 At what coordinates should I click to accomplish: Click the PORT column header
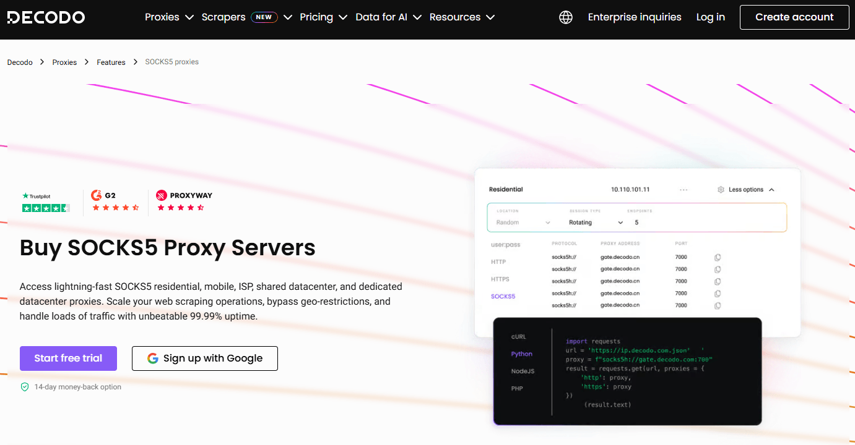click(681, 244)
